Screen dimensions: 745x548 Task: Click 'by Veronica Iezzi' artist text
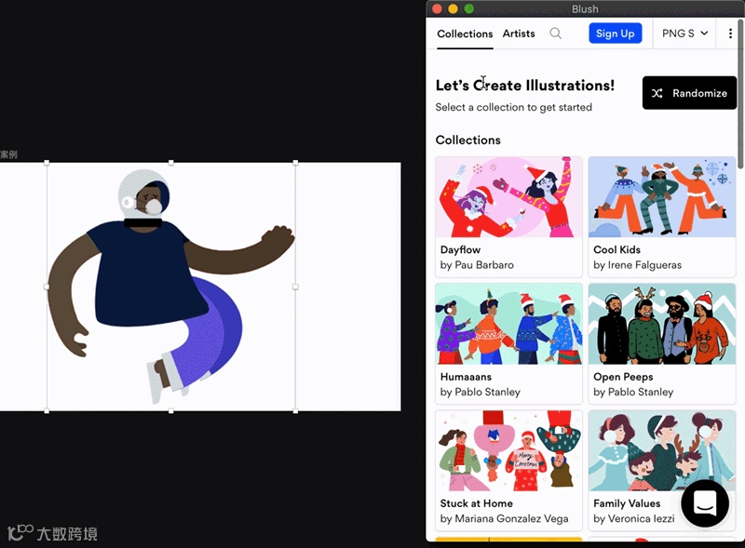pyautogui.click(x=633, y=518)
